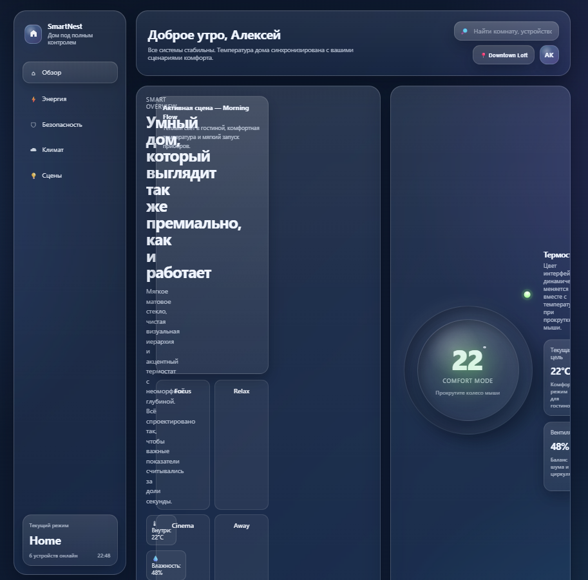588x580 pixels.
Task: Open the Обзор section
Action: (x=70, y=72)
